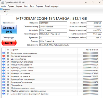Click the blue status icon for Единицы данных - чтение
The image size is (103, 98).
(x=4, y=68)
